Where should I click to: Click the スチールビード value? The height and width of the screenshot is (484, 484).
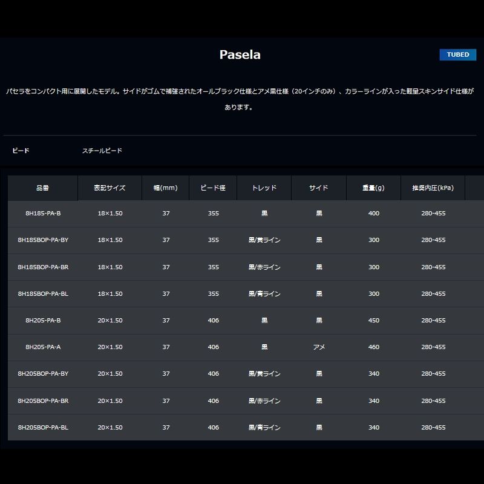pos(102,151)
